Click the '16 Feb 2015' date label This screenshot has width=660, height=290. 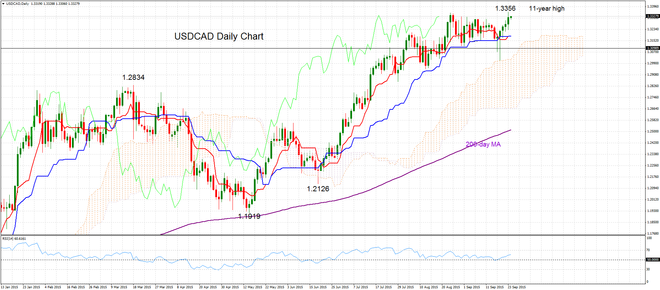[76, 287]
